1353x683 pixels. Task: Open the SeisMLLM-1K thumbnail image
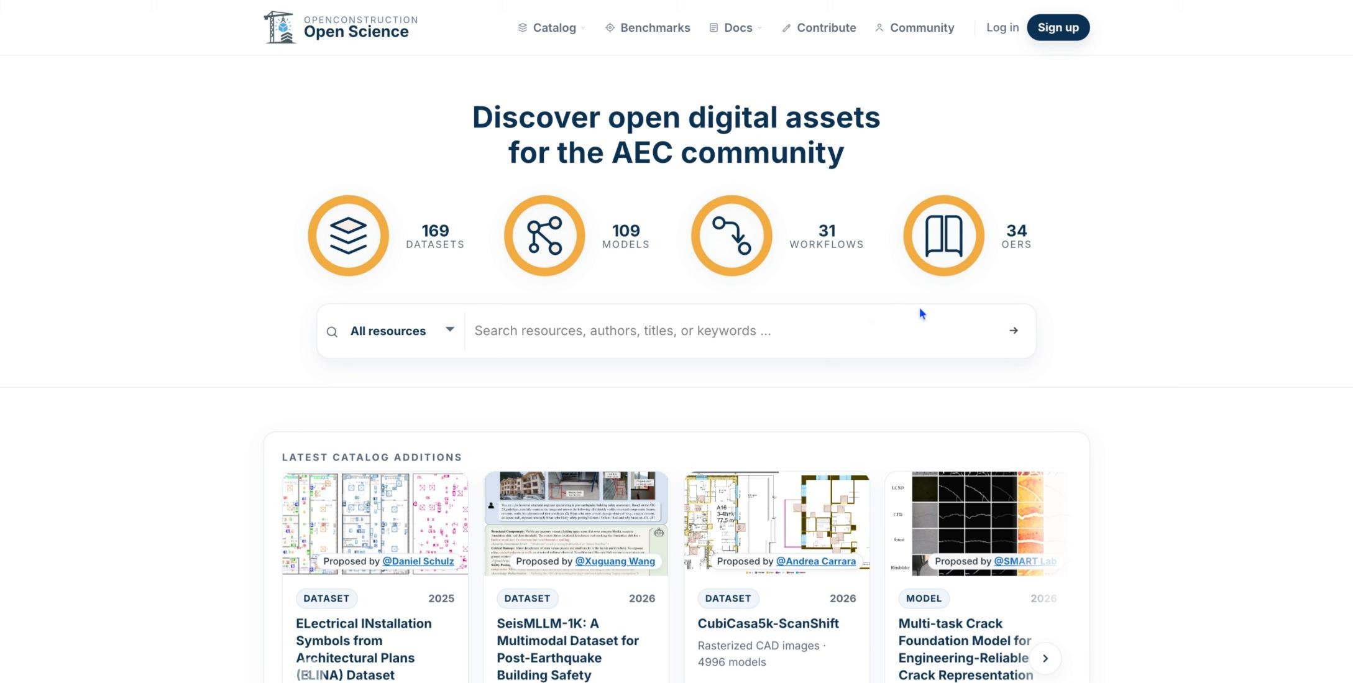point(576,523)
